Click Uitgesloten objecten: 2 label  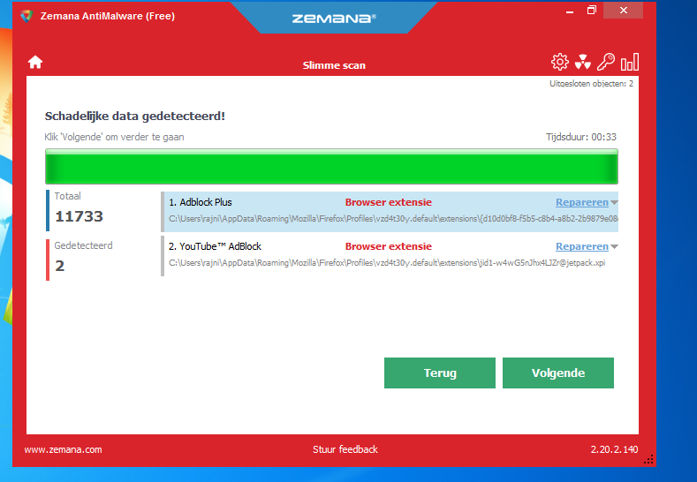pos(591,84)
